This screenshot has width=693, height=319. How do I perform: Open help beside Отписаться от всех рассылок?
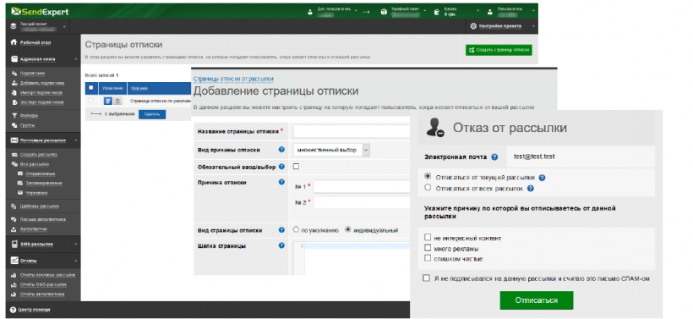531,189
